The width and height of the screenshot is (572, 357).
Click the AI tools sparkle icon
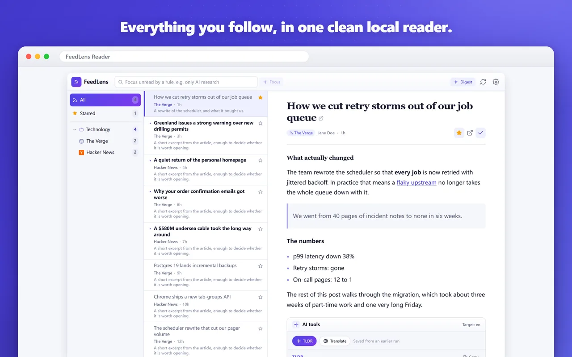296,324
